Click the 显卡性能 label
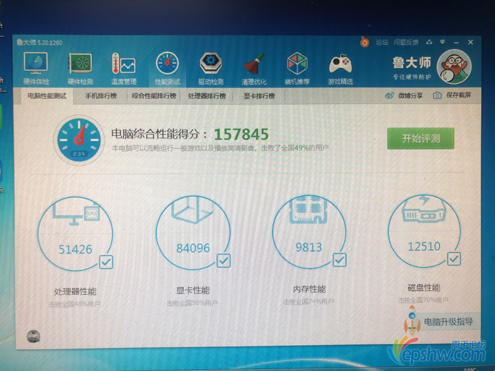The height and width of the screenshot is (371, 495). 192,290
